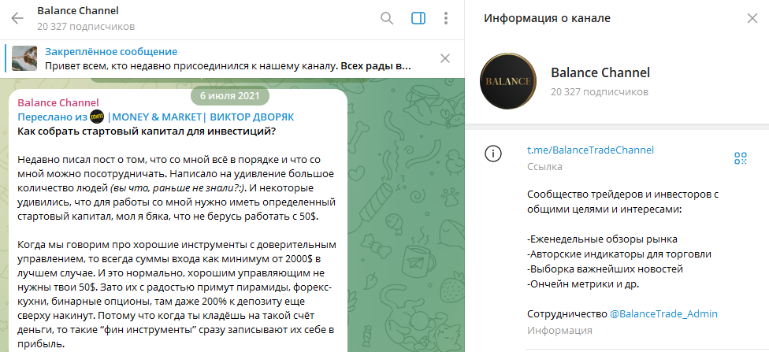Open the pinned message thumbnail
Viewport: 769px width, 352px height.
[x=24, y=58]
